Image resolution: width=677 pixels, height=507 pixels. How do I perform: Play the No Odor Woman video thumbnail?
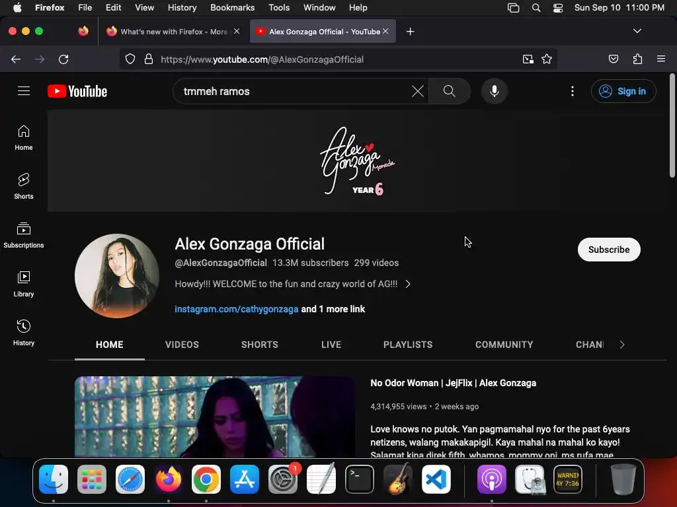pos(215,417)
